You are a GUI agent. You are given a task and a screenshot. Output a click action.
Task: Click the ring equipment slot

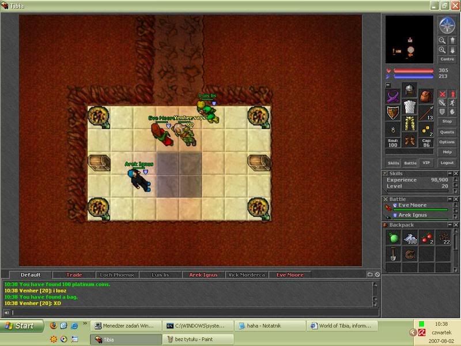click(393, 130)
